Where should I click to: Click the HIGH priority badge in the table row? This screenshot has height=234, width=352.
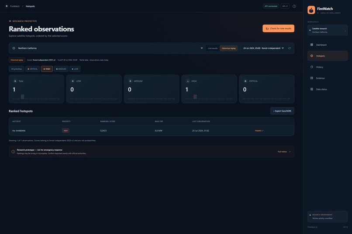point(66,131)
